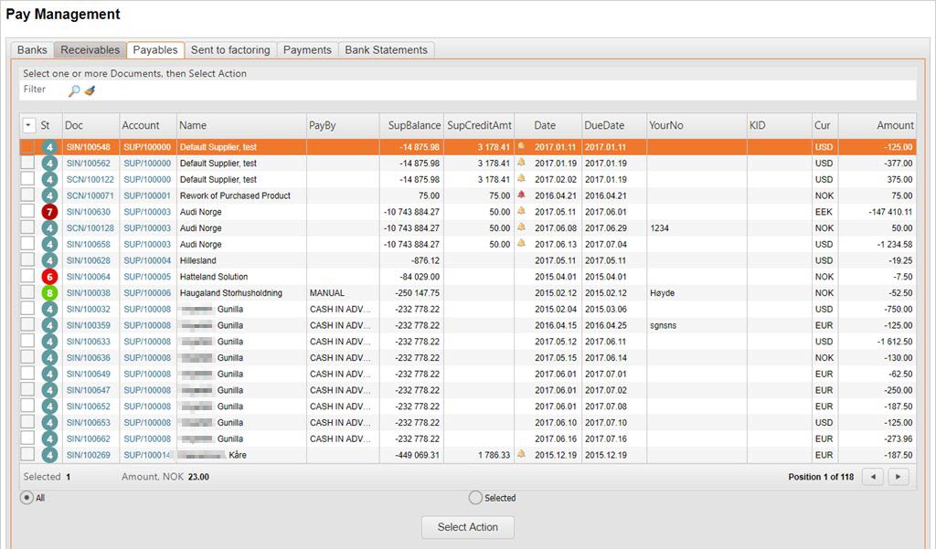The image size is (936, 549).
Task: Choose the 'All' radio button
Action: 27,498
